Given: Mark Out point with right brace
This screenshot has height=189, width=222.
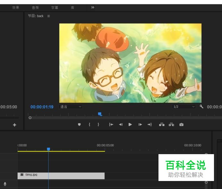Looking at the screenshot, I should click(98, 124).
